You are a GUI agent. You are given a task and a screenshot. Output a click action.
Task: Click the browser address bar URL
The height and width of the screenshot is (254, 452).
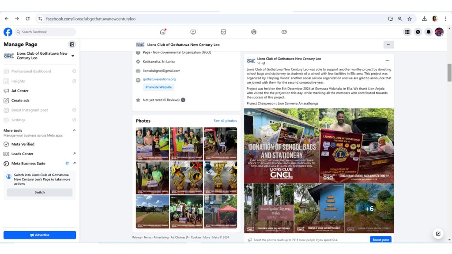tap(90, 19)
